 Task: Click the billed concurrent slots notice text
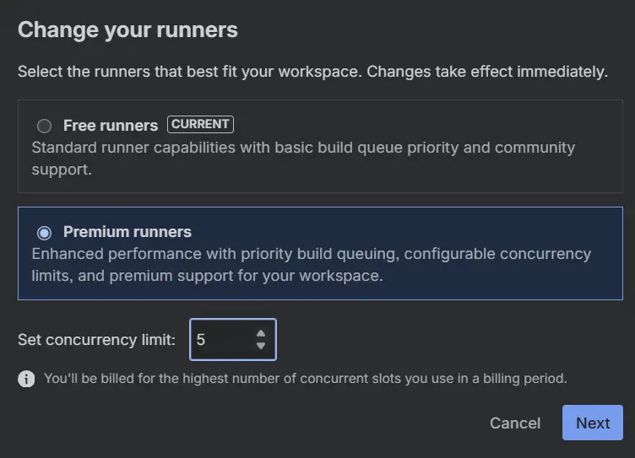(306, 379)
